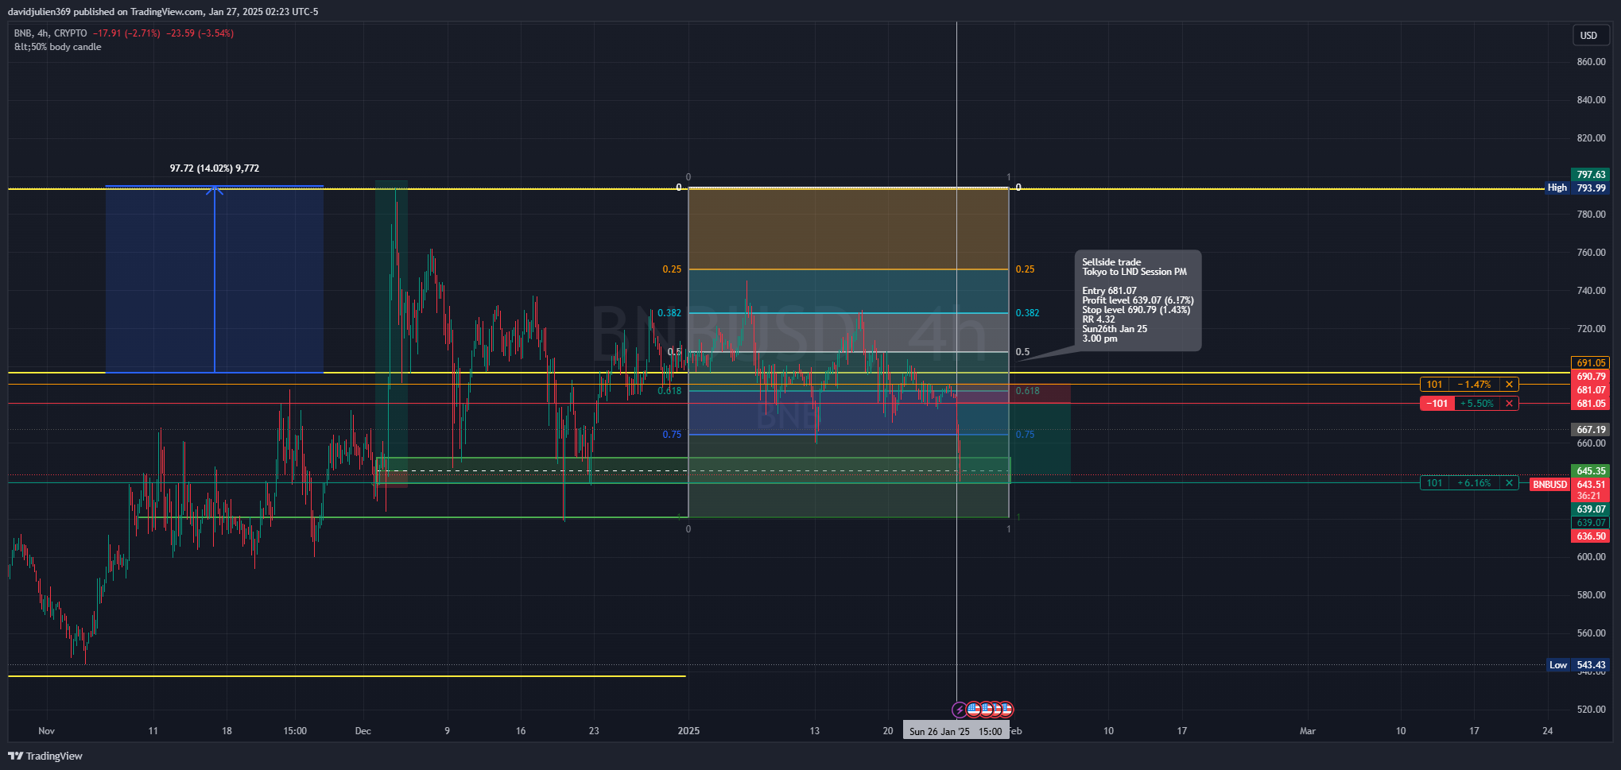
Task: Select the +6.16% order line label
Action: coord(1475,483)
